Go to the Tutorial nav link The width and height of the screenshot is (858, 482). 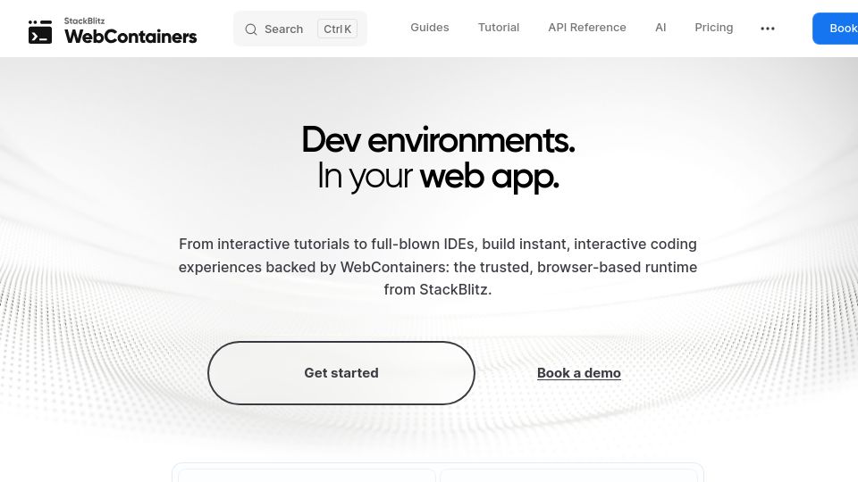point(499,28)
